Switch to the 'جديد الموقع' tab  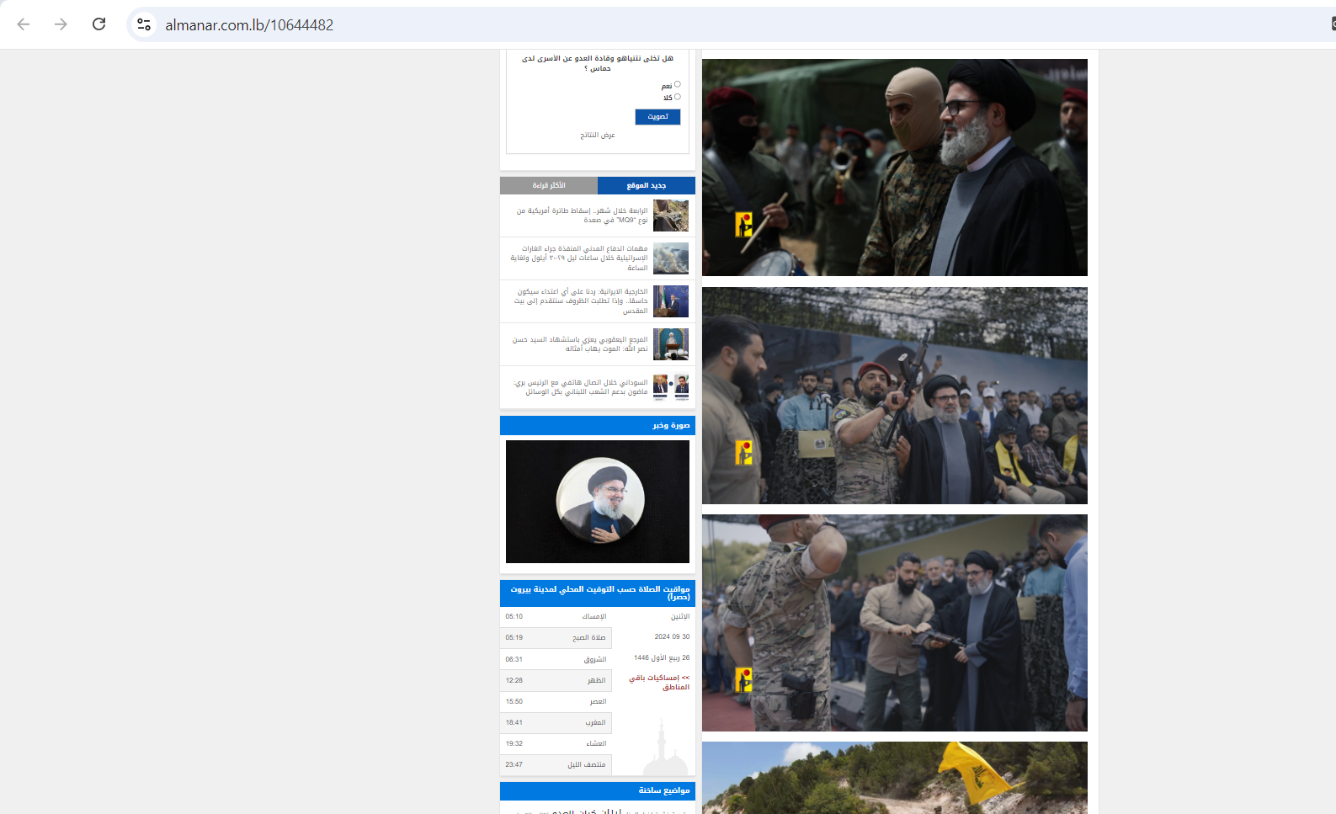click(646, 185)
